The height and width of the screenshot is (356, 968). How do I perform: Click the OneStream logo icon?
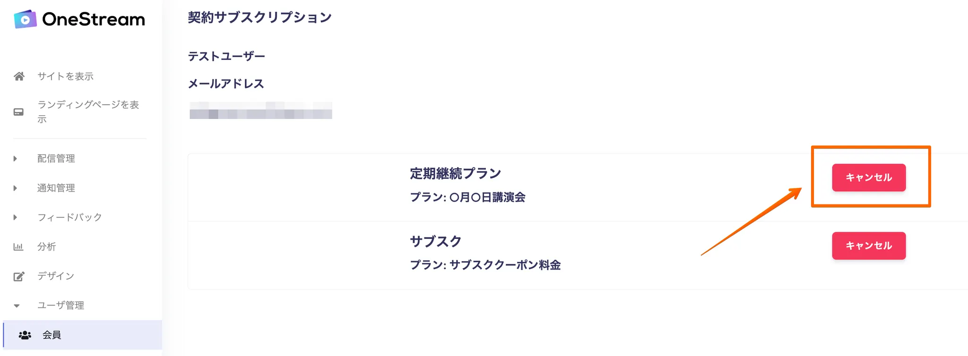pos(25,19)
